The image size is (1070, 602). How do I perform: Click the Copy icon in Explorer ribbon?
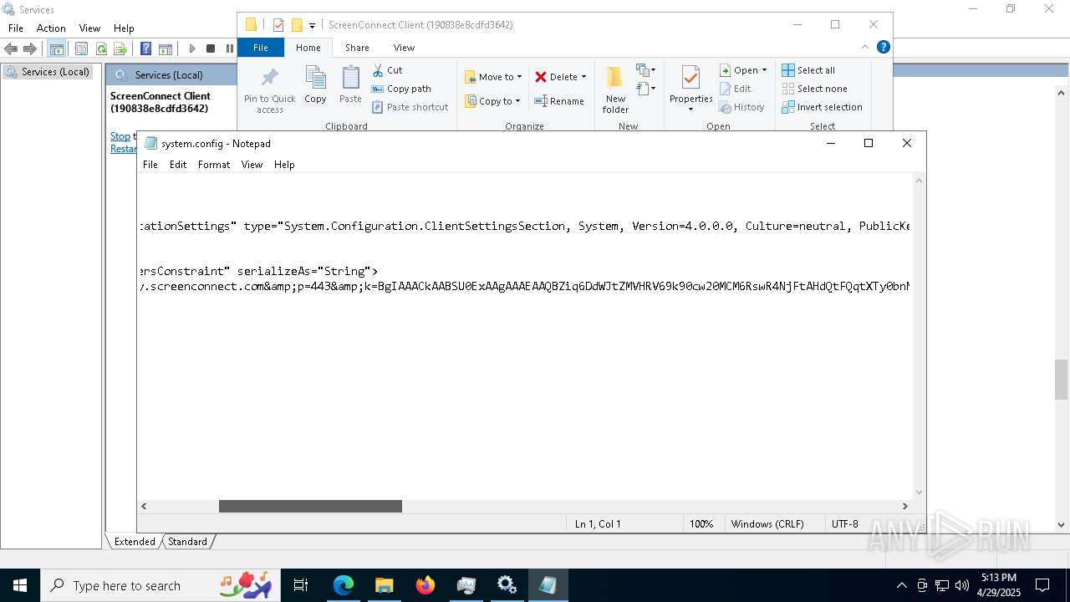(315, 85)
